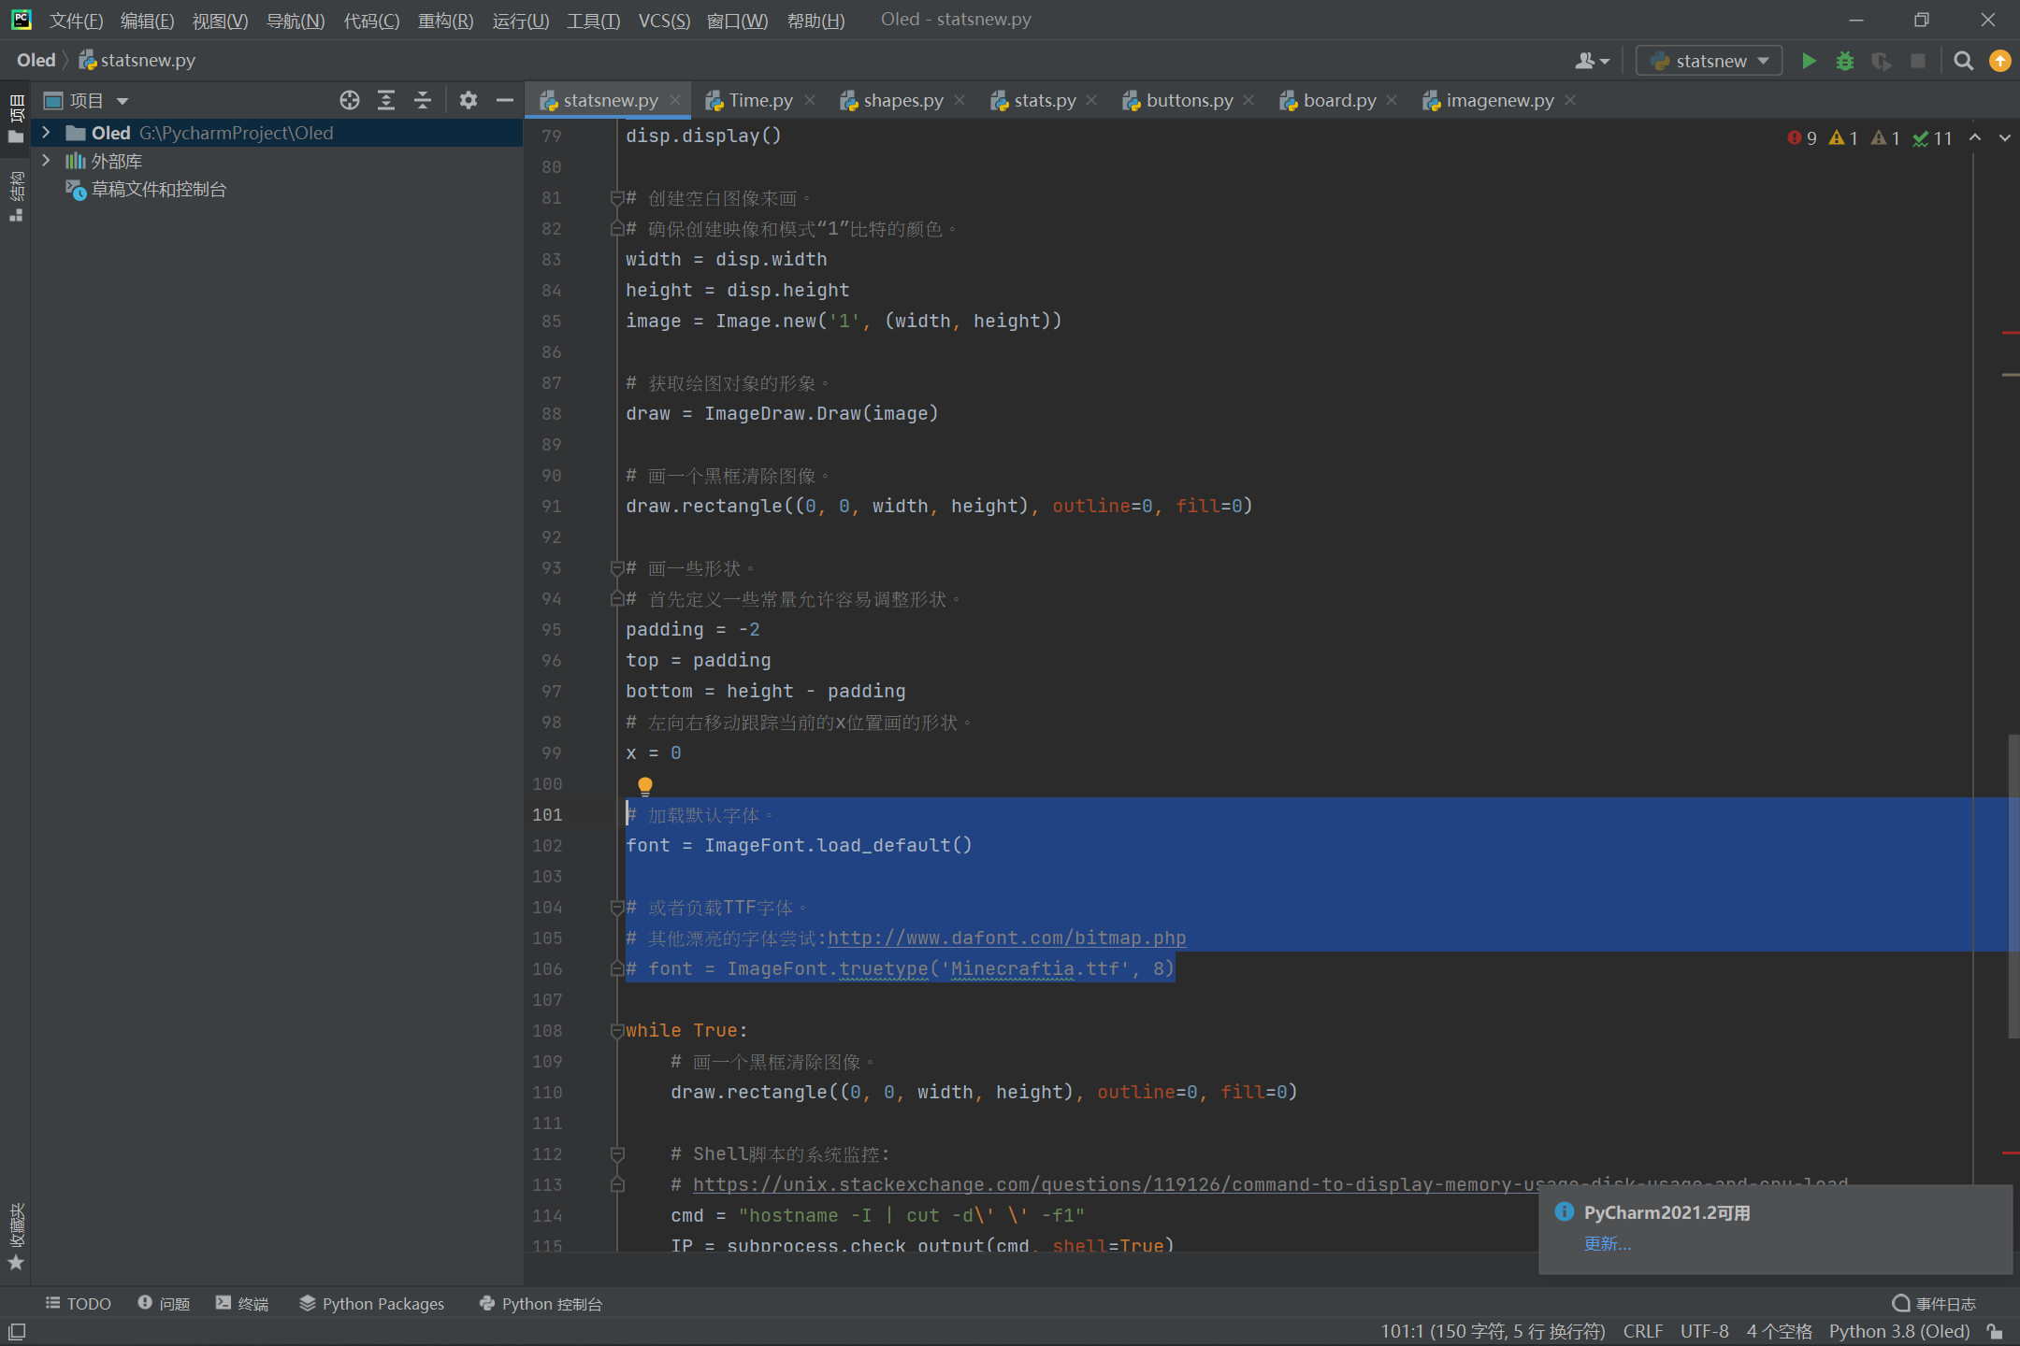Open the statsnew run configuration dropdown
Image resolution: width=2020 pixels, height=1346 pixels.
1710,61
